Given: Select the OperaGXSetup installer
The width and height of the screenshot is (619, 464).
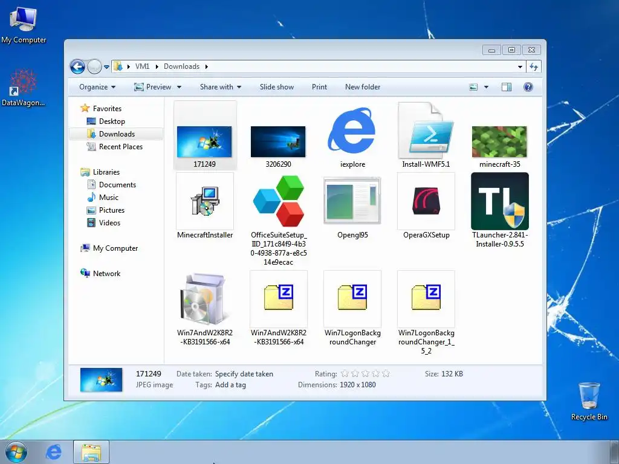Looking at the screenshot, I should pos(426,206).
